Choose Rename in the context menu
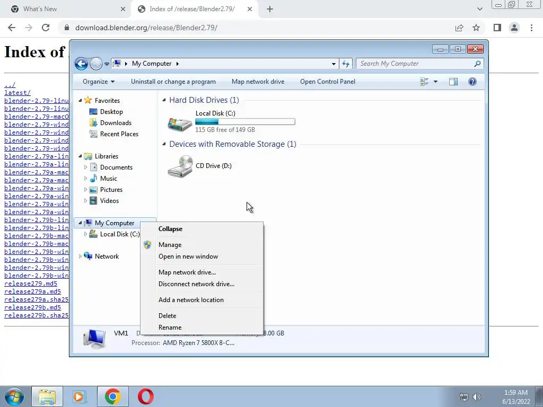 [201, 328]
